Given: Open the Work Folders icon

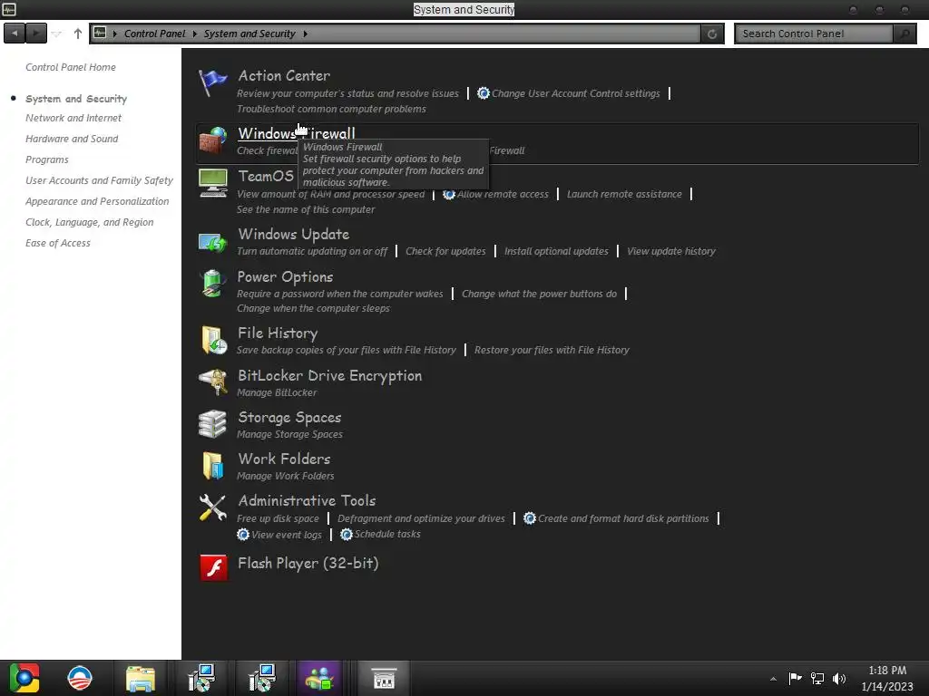Looking at the screenshot, I should coord(212,466).
